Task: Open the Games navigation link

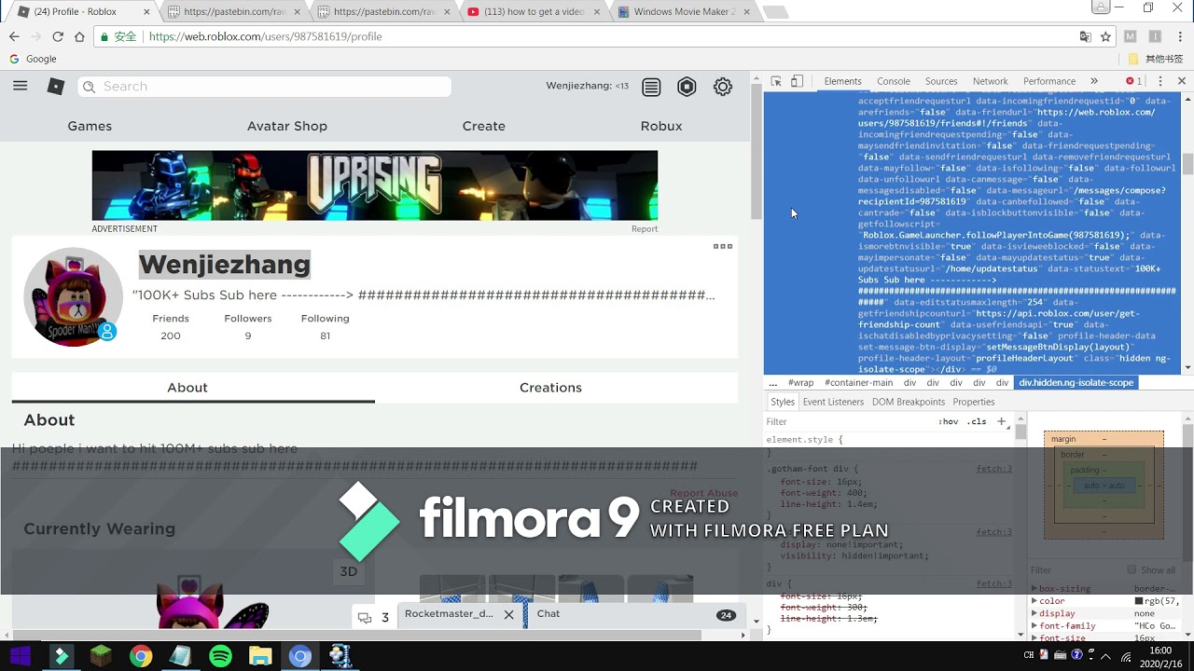Action: (90, 126)
